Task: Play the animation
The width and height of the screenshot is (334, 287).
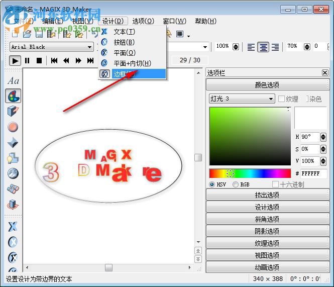Action: point(15,61)
